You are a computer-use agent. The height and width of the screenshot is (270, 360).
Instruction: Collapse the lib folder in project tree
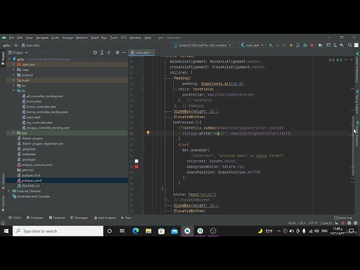click(14, 91)
